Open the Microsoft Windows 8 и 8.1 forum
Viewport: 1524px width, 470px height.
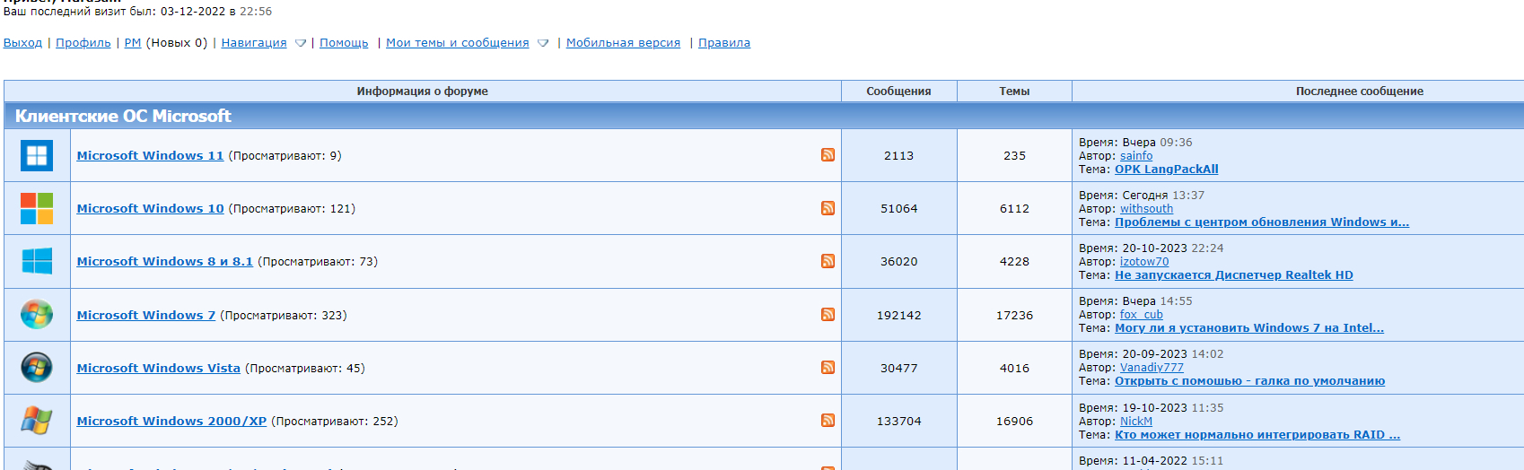click(165, 261)
